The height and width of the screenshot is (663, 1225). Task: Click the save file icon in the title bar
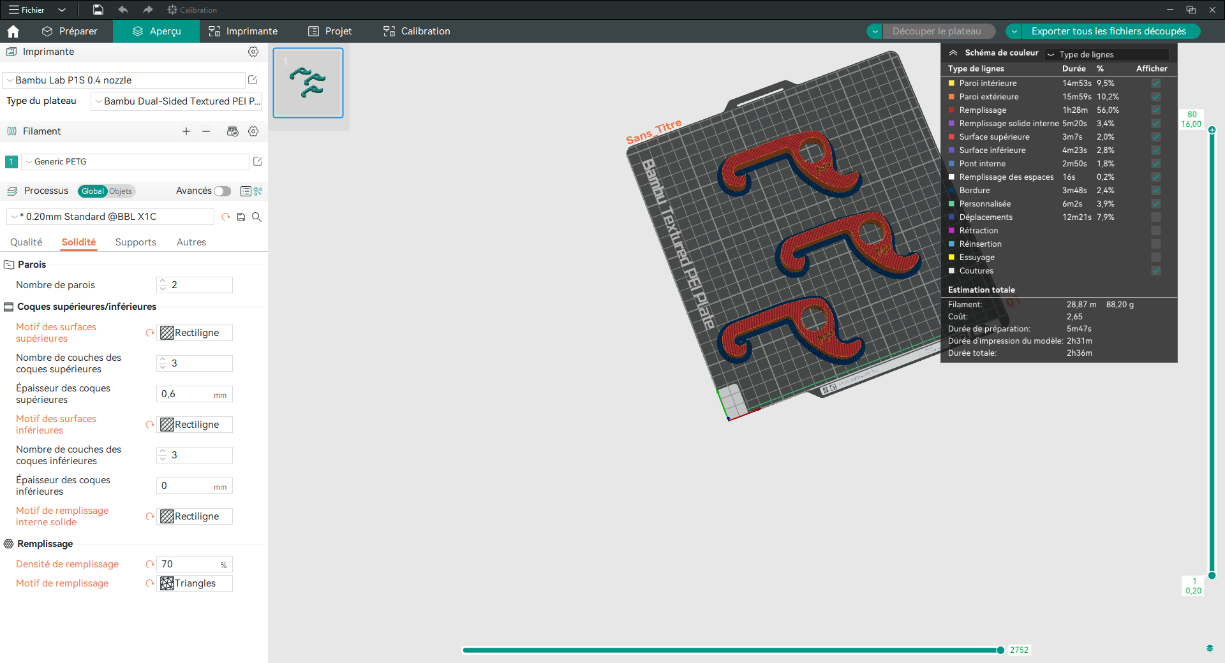tap(98, 10)
